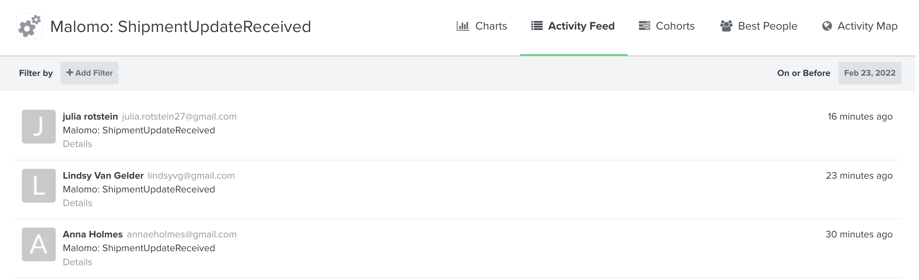Open the Best People tab
This screenshot has width=919, height=280.
click(x=767, y=26)
